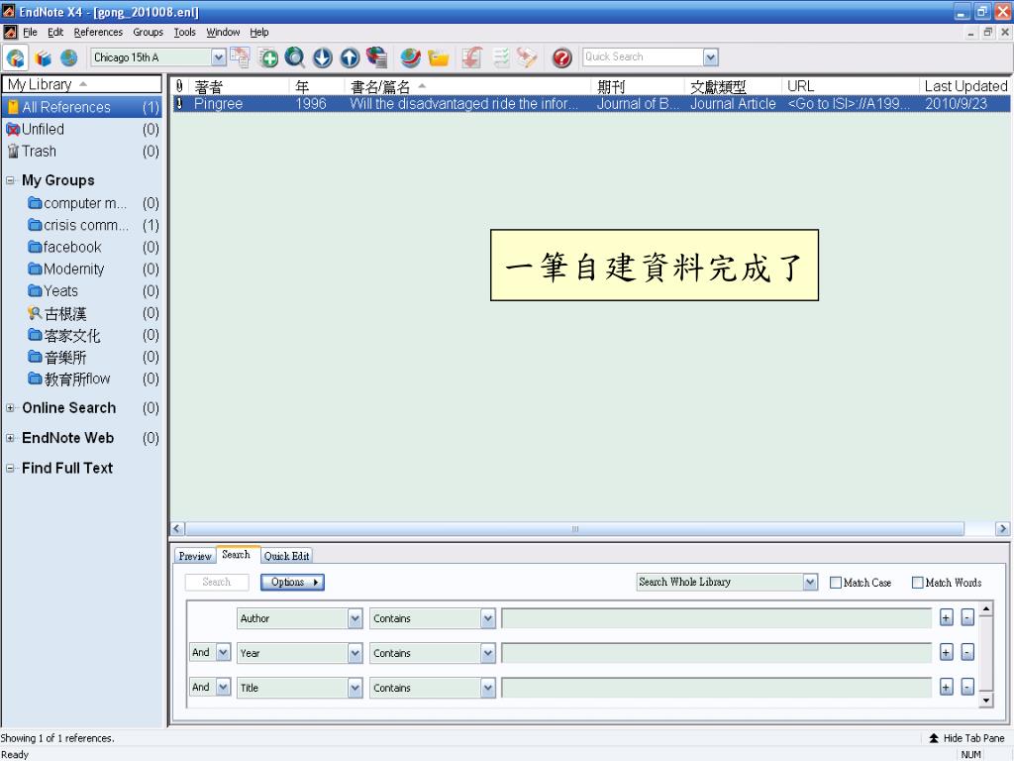Click the Find Full Text toolbar icon
Screen dimensions: 1014x761
(376, 57)
